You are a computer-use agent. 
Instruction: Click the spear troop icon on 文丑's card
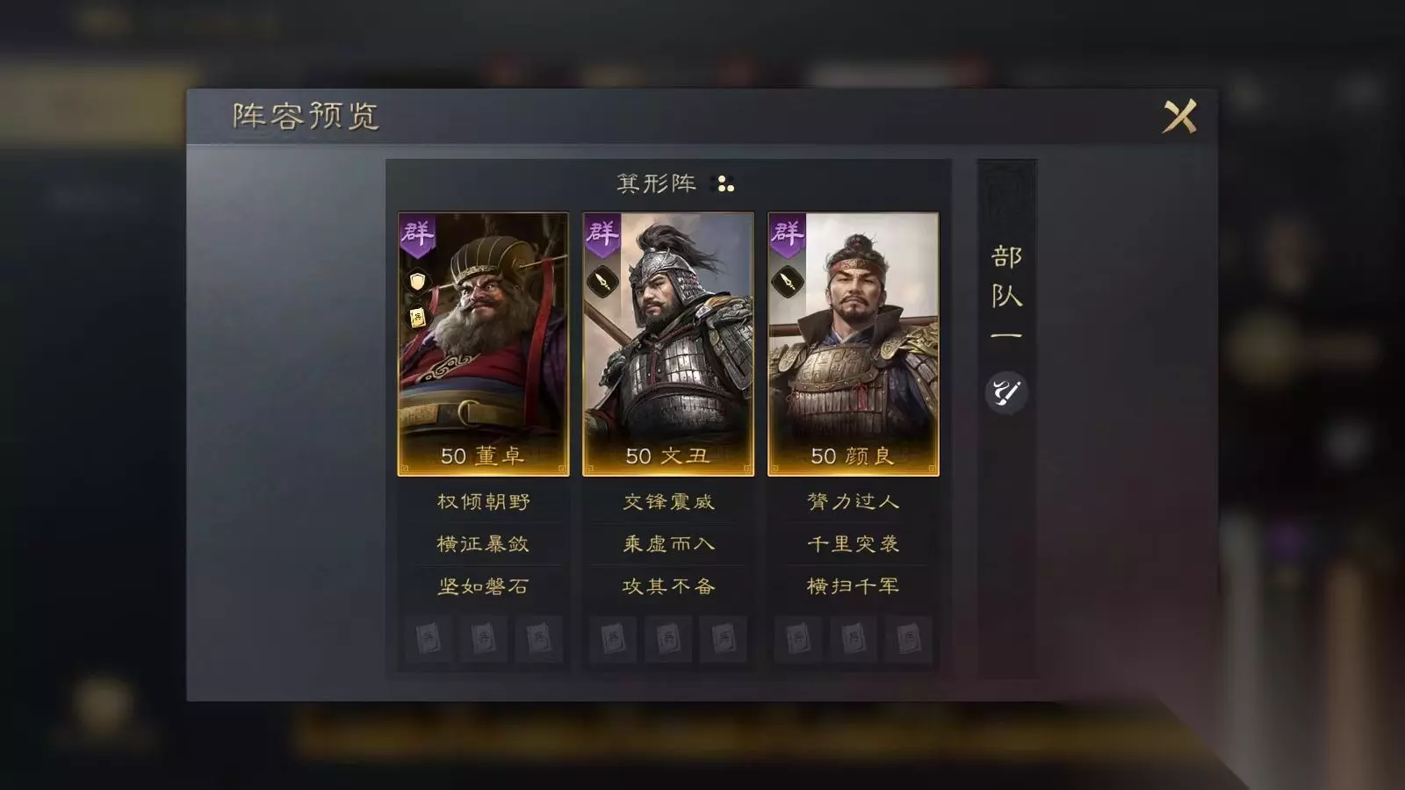click(x=602, y=282)
